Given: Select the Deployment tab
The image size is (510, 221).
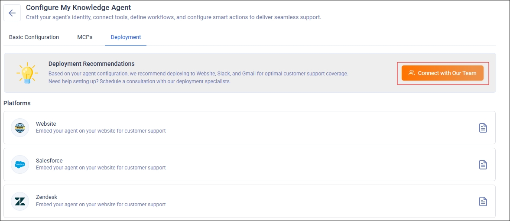Looking at the screenshot, I should click(x=126, y=37).
